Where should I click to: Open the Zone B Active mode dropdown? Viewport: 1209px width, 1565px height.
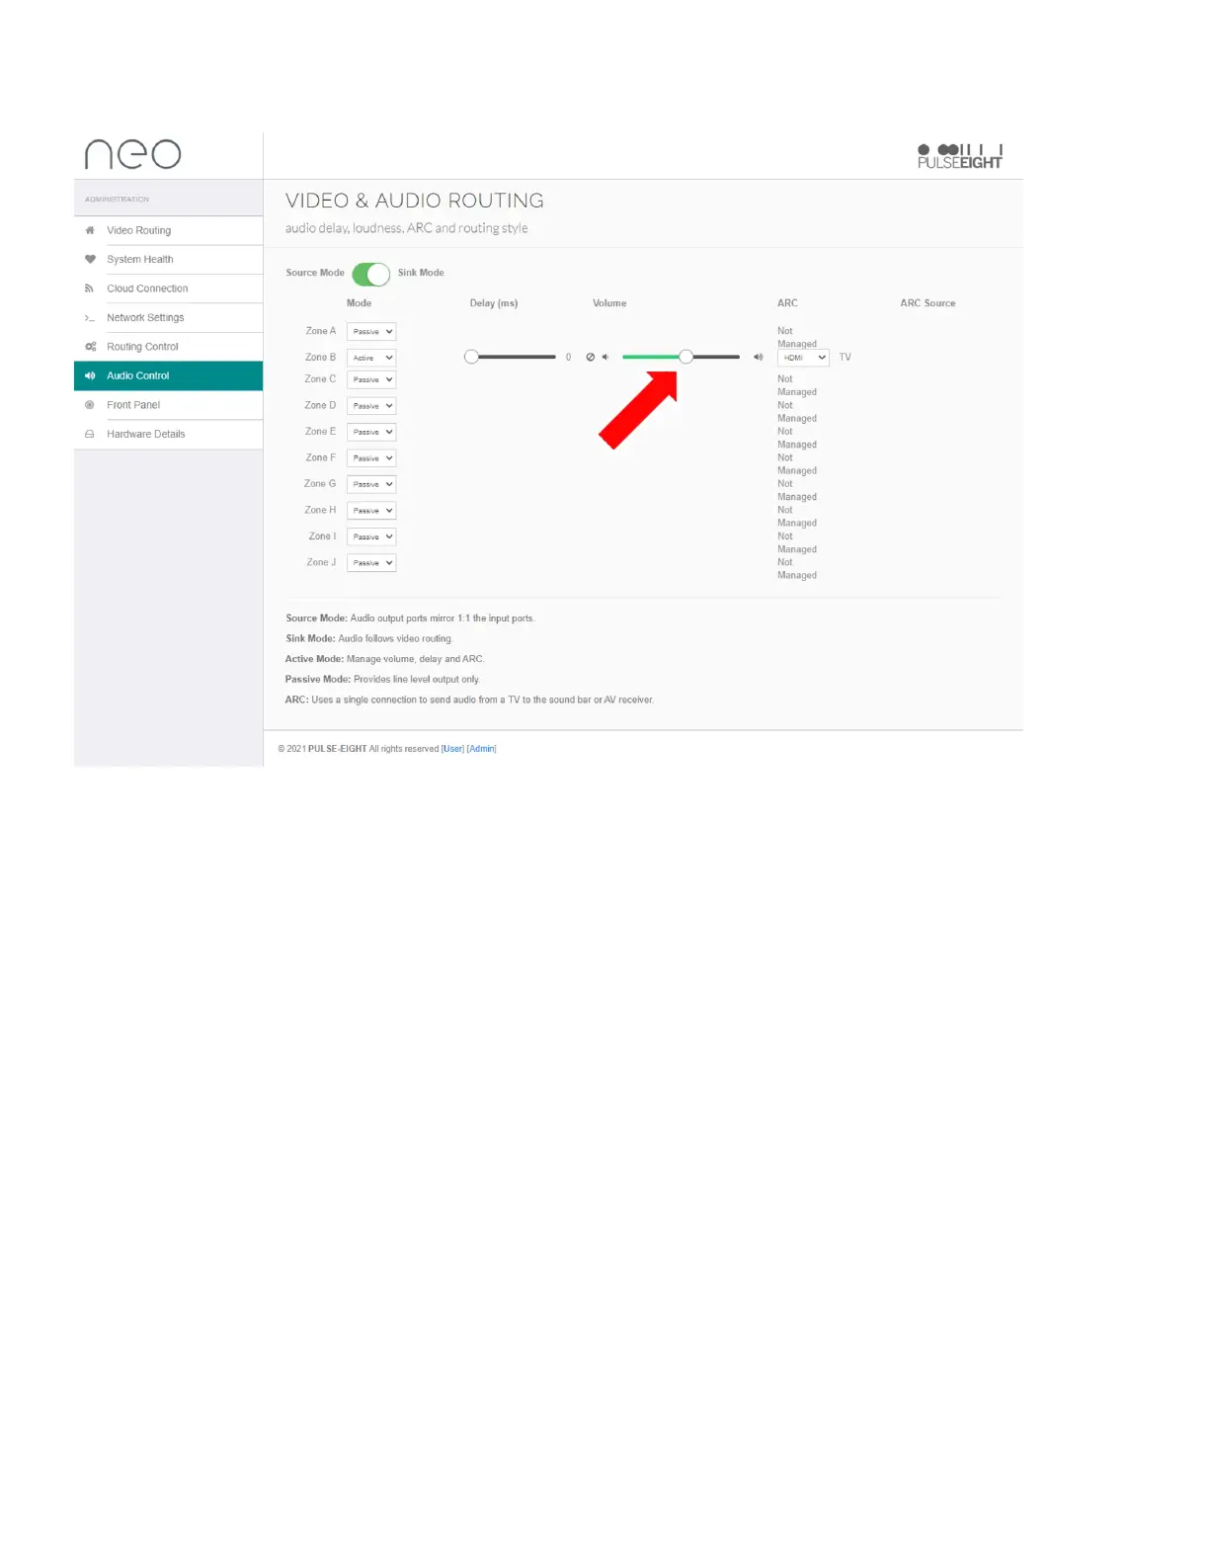371,358
